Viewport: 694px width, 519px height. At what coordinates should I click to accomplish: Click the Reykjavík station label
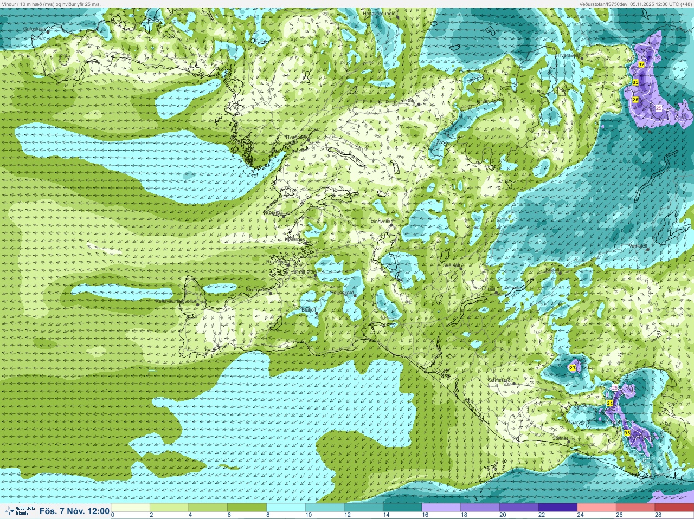(x=276, y=261)
